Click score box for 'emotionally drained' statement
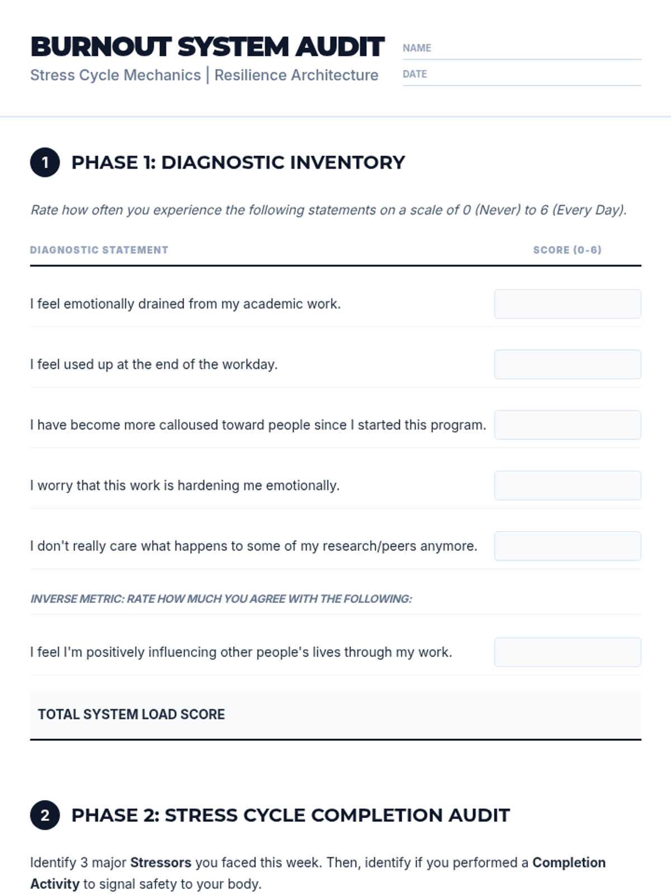671x894 pixels. (x=567, y=304)
